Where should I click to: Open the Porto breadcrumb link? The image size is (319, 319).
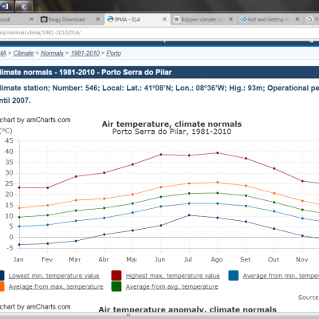(x=114, y=53)
